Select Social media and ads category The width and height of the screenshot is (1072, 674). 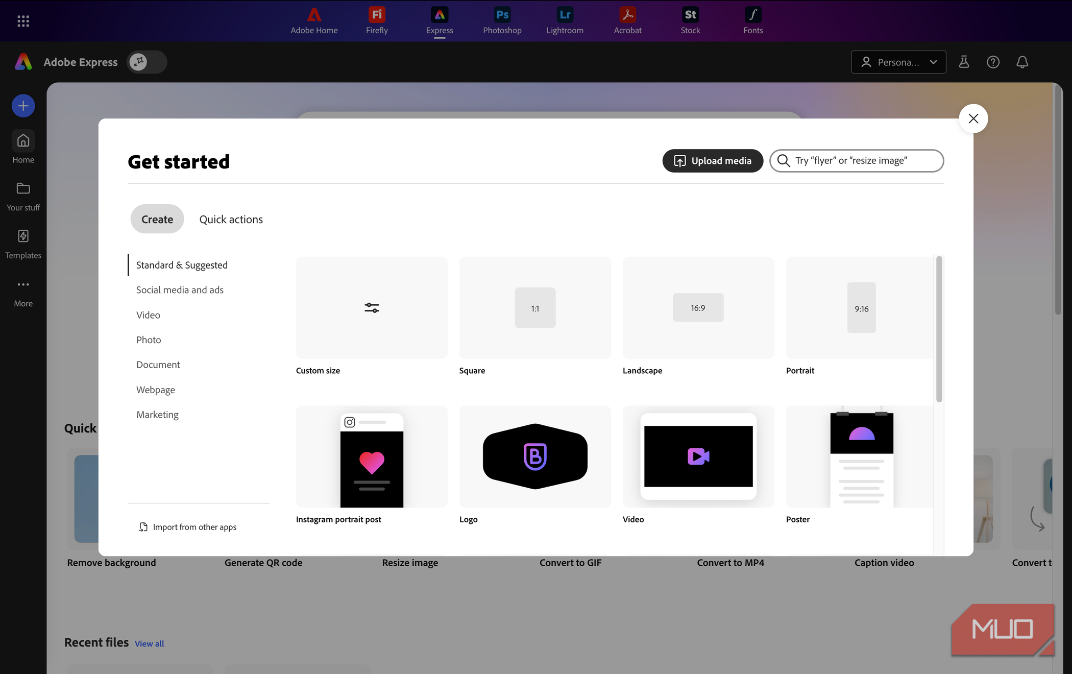pyautogui.click(x=180, y=290)
